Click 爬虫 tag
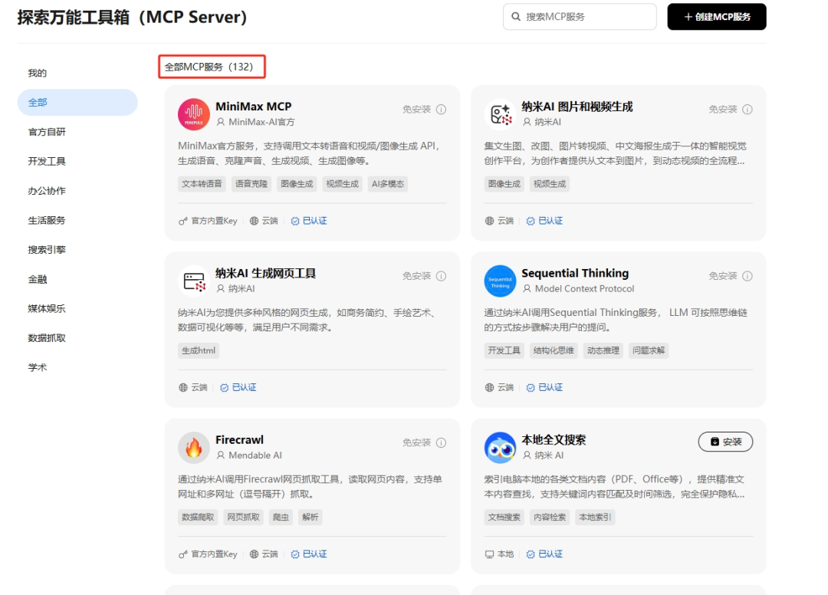This screenshot has width=828, height=595. 281,518
